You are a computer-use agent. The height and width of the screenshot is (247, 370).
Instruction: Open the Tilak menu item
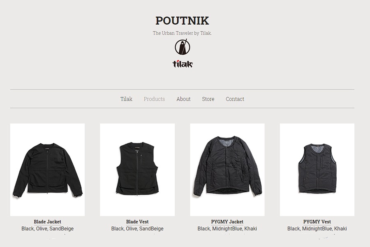coord(126,99)
